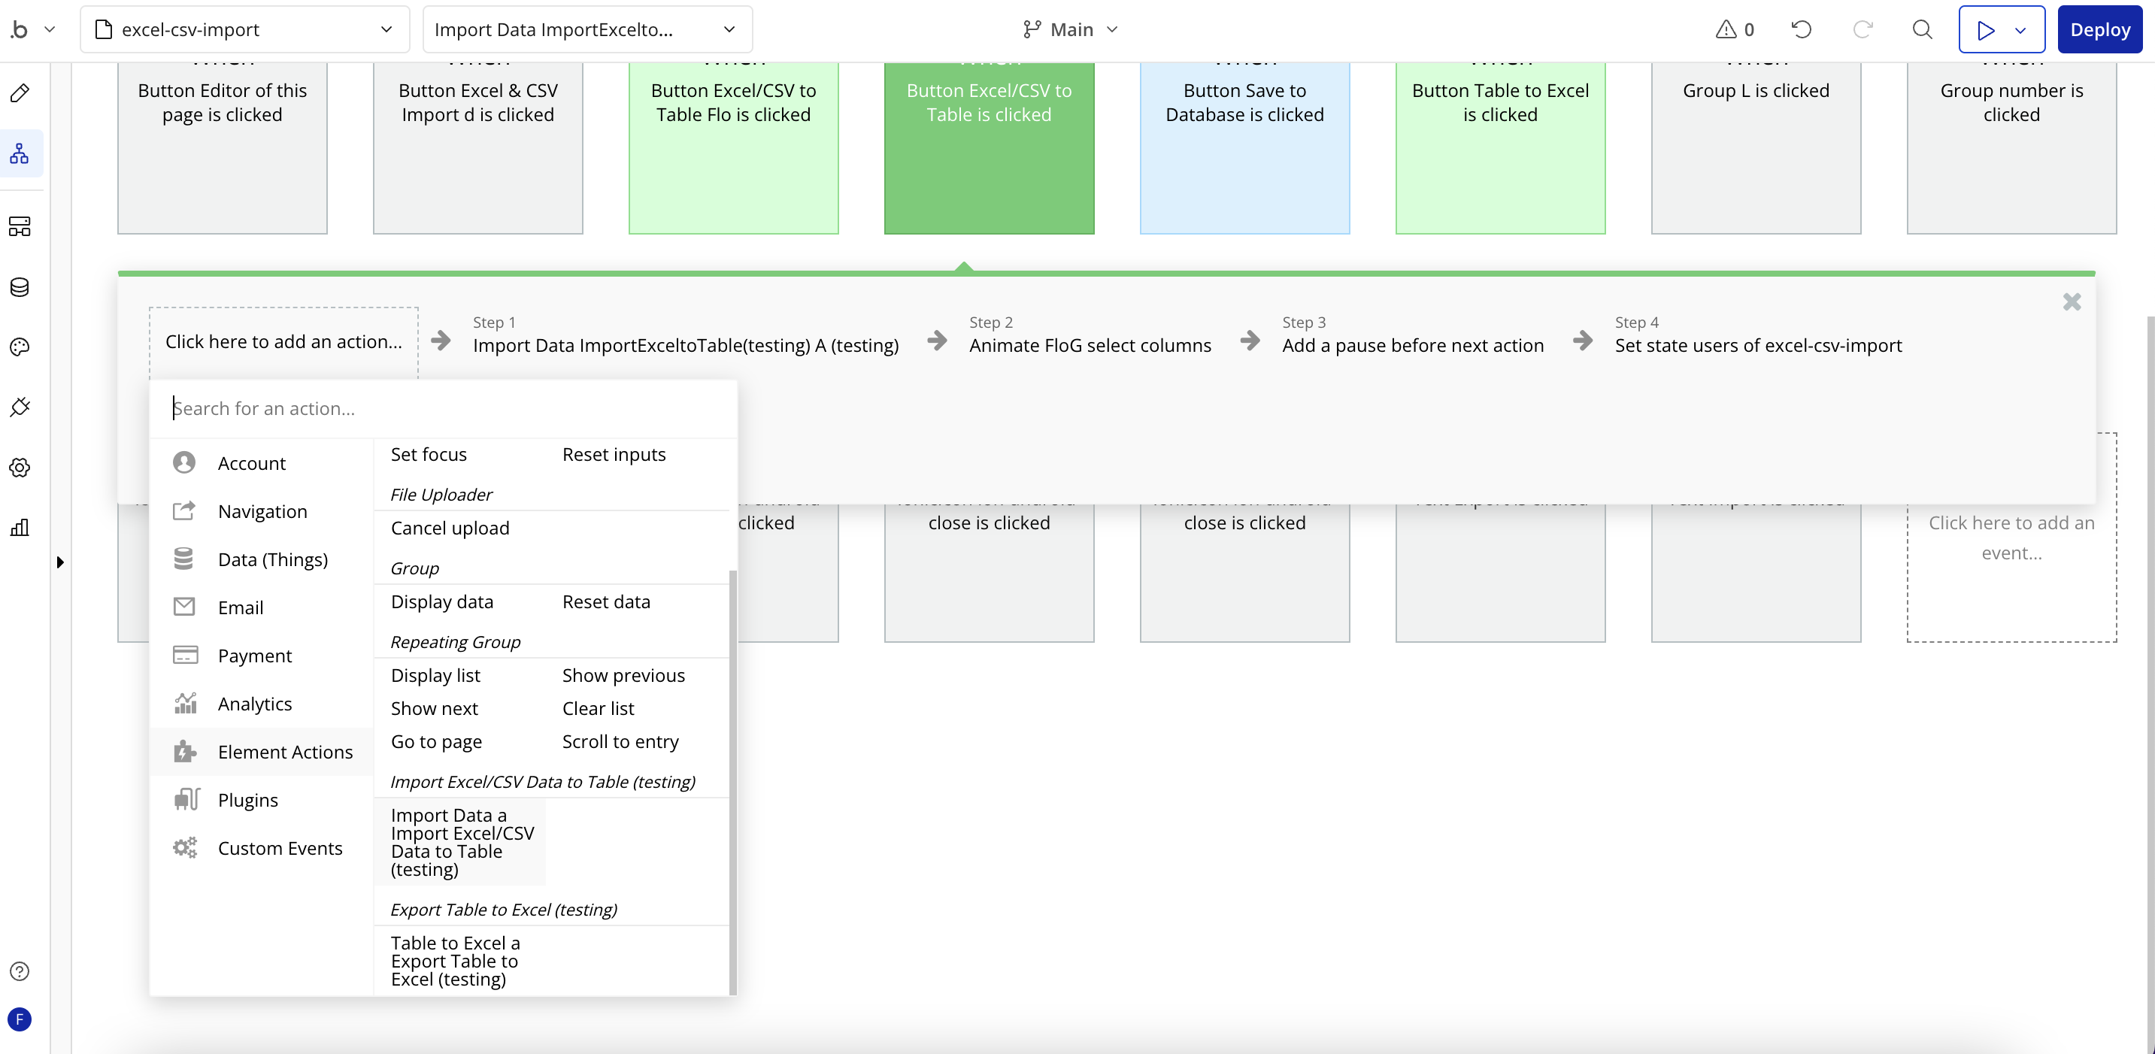This screenshot has width=2155, height=1054.
Task: Click the Deploy button
Action: click(2099, 30)
